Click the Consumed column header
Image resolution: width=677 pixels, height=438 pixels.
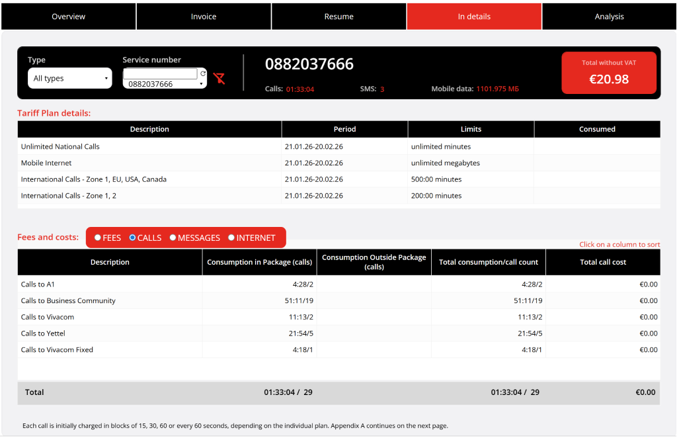pos(597,129)
